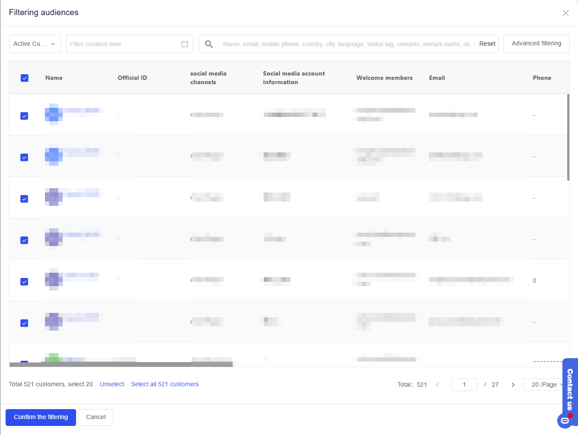Click the Email column header
Screen dimensions: 578x435
point(437,78)
